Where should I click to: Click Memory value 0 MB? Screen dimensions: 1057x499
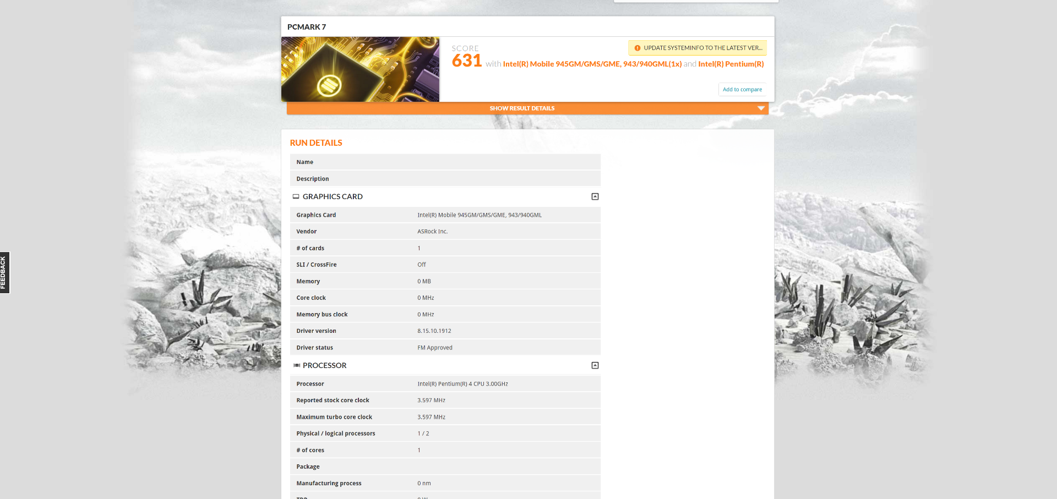(x=424, y=281)
